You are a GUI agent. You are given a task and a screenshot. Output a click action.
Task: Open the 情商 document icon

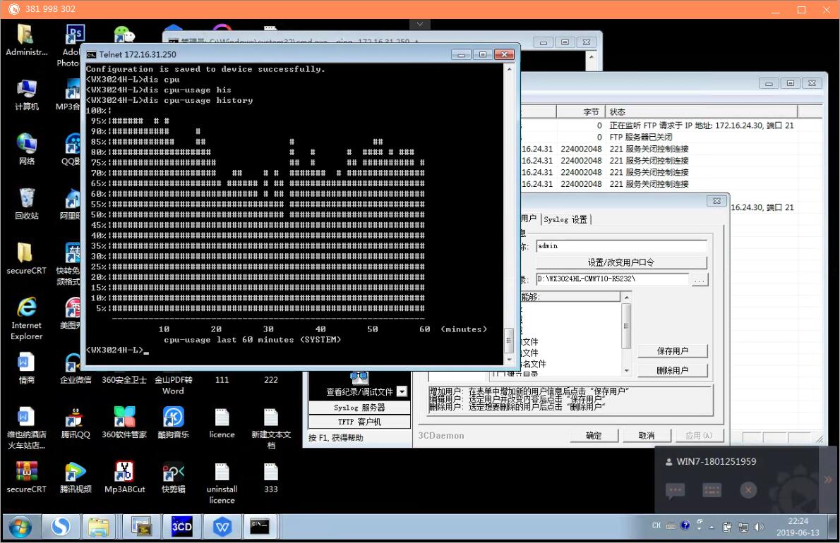(25, 367)
